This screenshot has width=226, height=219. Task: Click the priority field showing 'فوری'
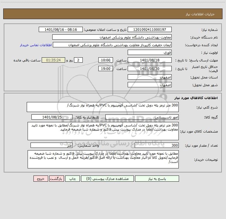pos(150,52)
